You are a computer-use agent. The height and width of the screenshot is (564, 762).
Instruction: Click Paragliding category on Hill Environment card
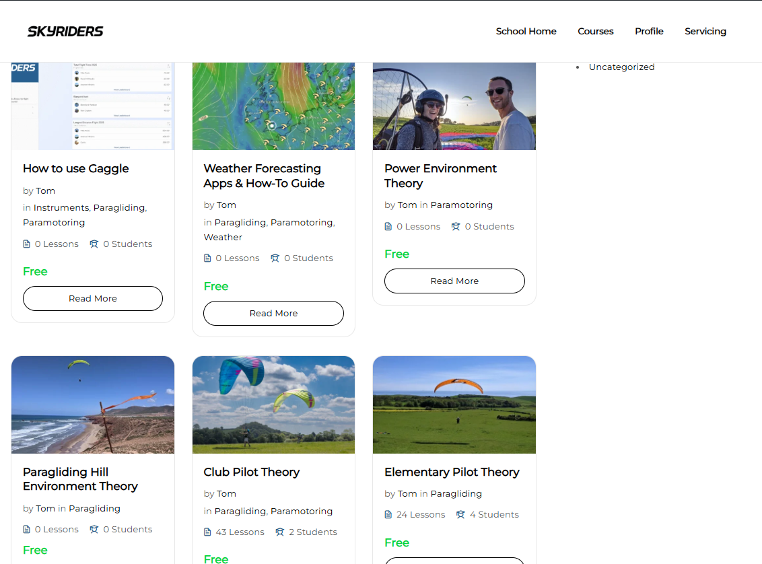[94, 509]
